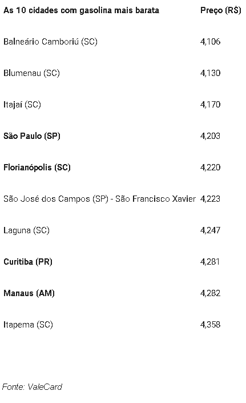Click the table title about cheapest gasoline cities
246x403 pixels.
pos(81,10)
